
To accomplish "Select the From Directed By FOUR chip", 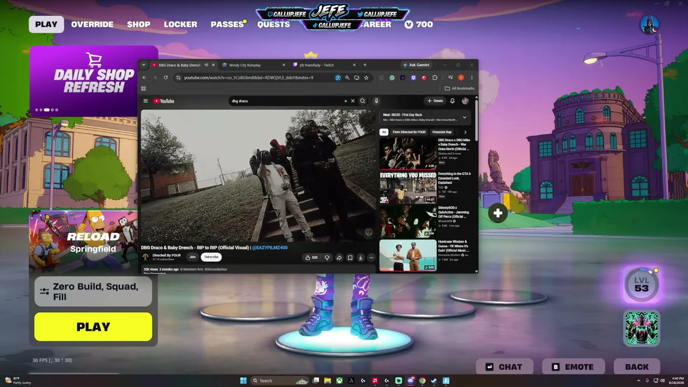I will (409, 132).
